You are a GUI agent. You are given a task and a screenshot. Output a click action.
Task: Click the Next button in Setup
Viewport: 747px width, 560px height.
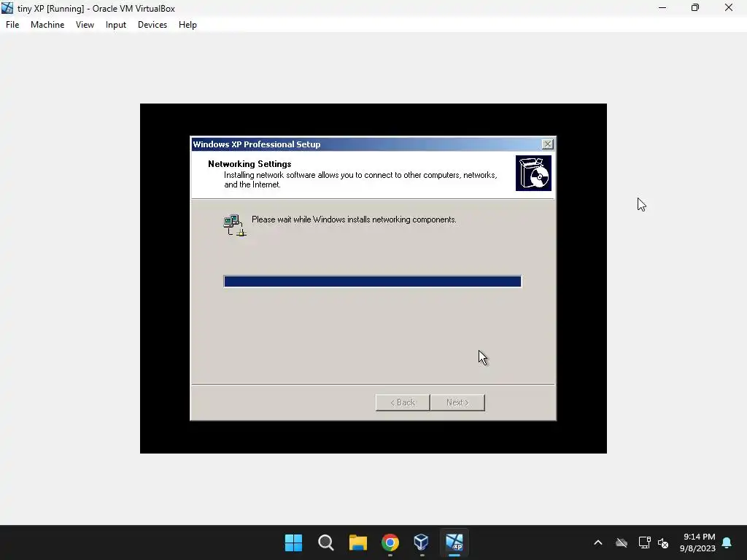457,402
